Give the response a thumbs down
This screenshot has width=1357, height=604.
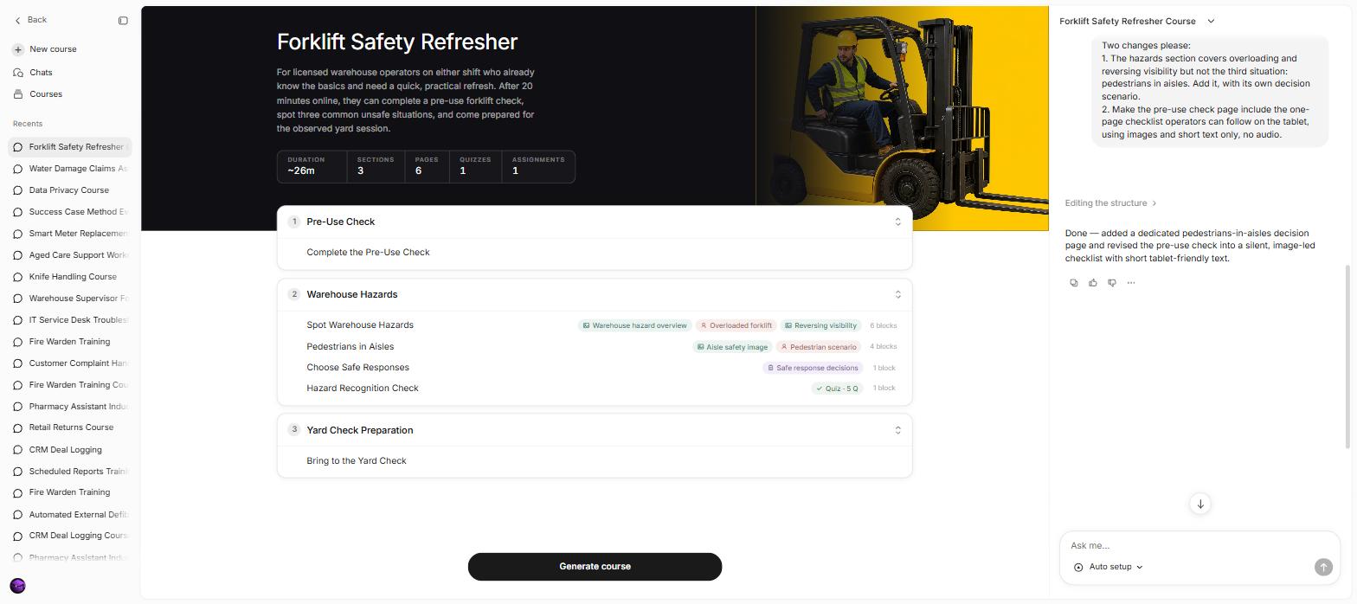(1112, 283)
